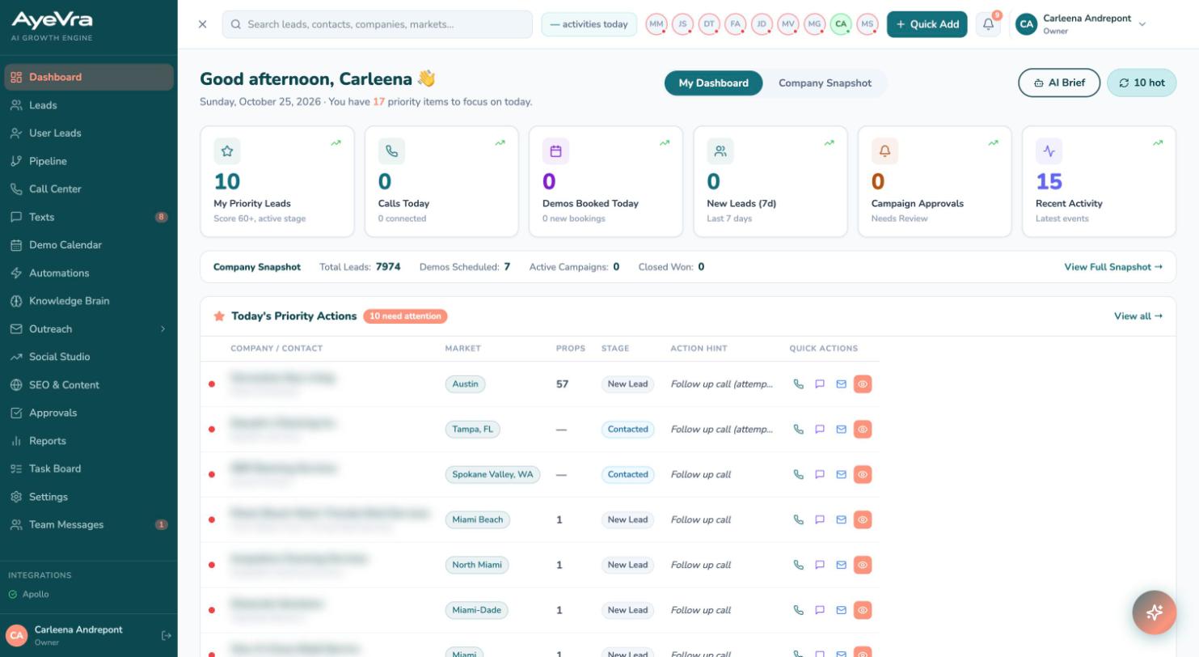Click View Full Snapshot link
This screenshot has height=657, width=1199.
[x=1113, y=267]
